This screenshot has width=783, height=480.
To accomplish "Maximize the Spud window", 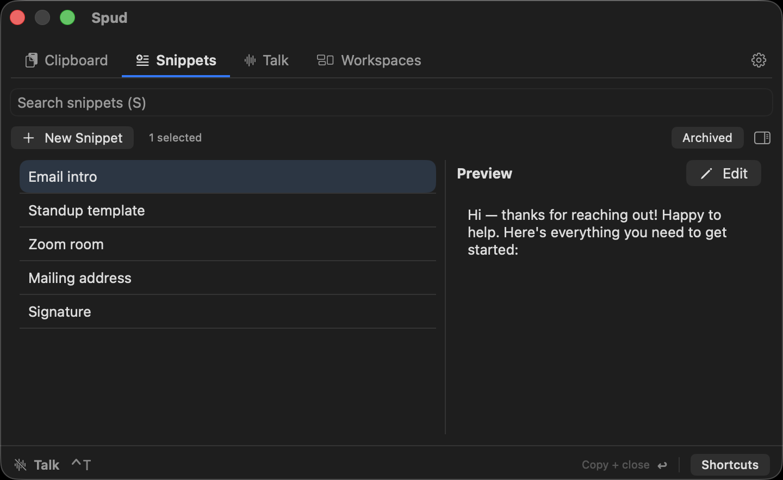I will pos(67,17).
